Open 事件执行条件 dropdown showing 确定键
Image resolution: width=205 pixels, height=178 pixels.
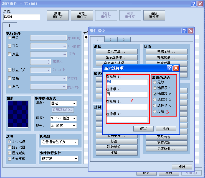tap(60, 159)
